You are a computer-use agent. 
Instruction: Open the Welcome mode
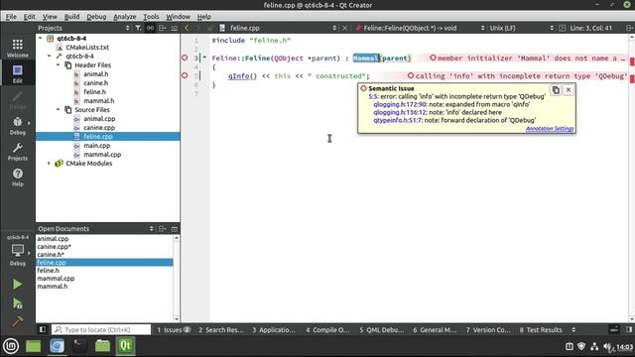18,49
